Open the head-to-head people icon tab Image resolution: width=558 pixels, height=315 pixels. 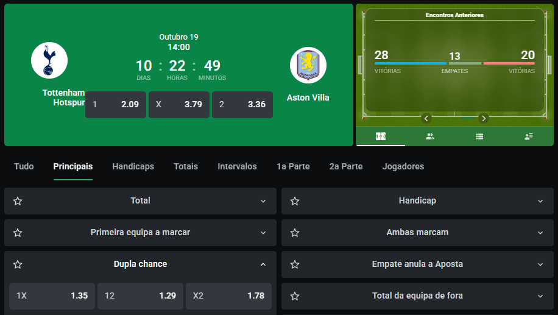pyautogui.click(x=430, y=136)
